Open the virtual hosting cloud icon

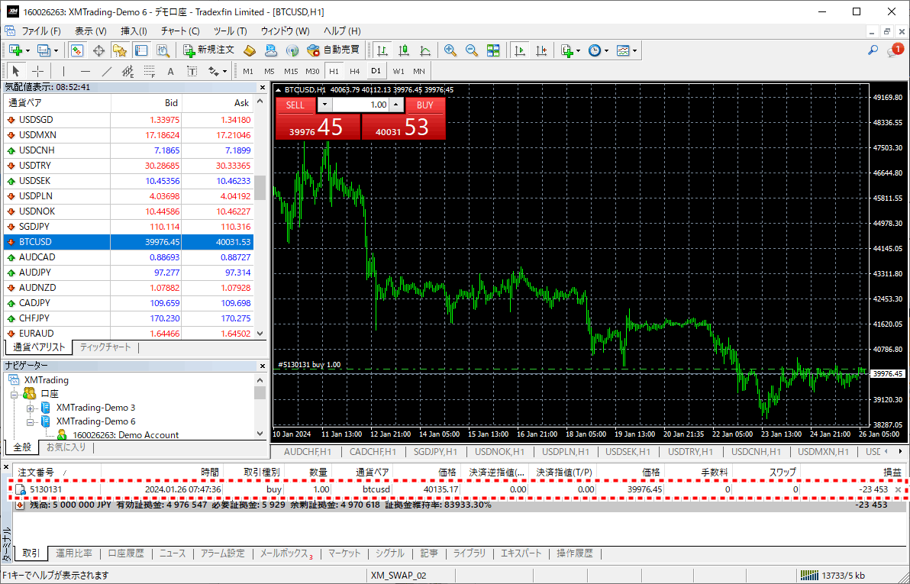tap(270, 50)
